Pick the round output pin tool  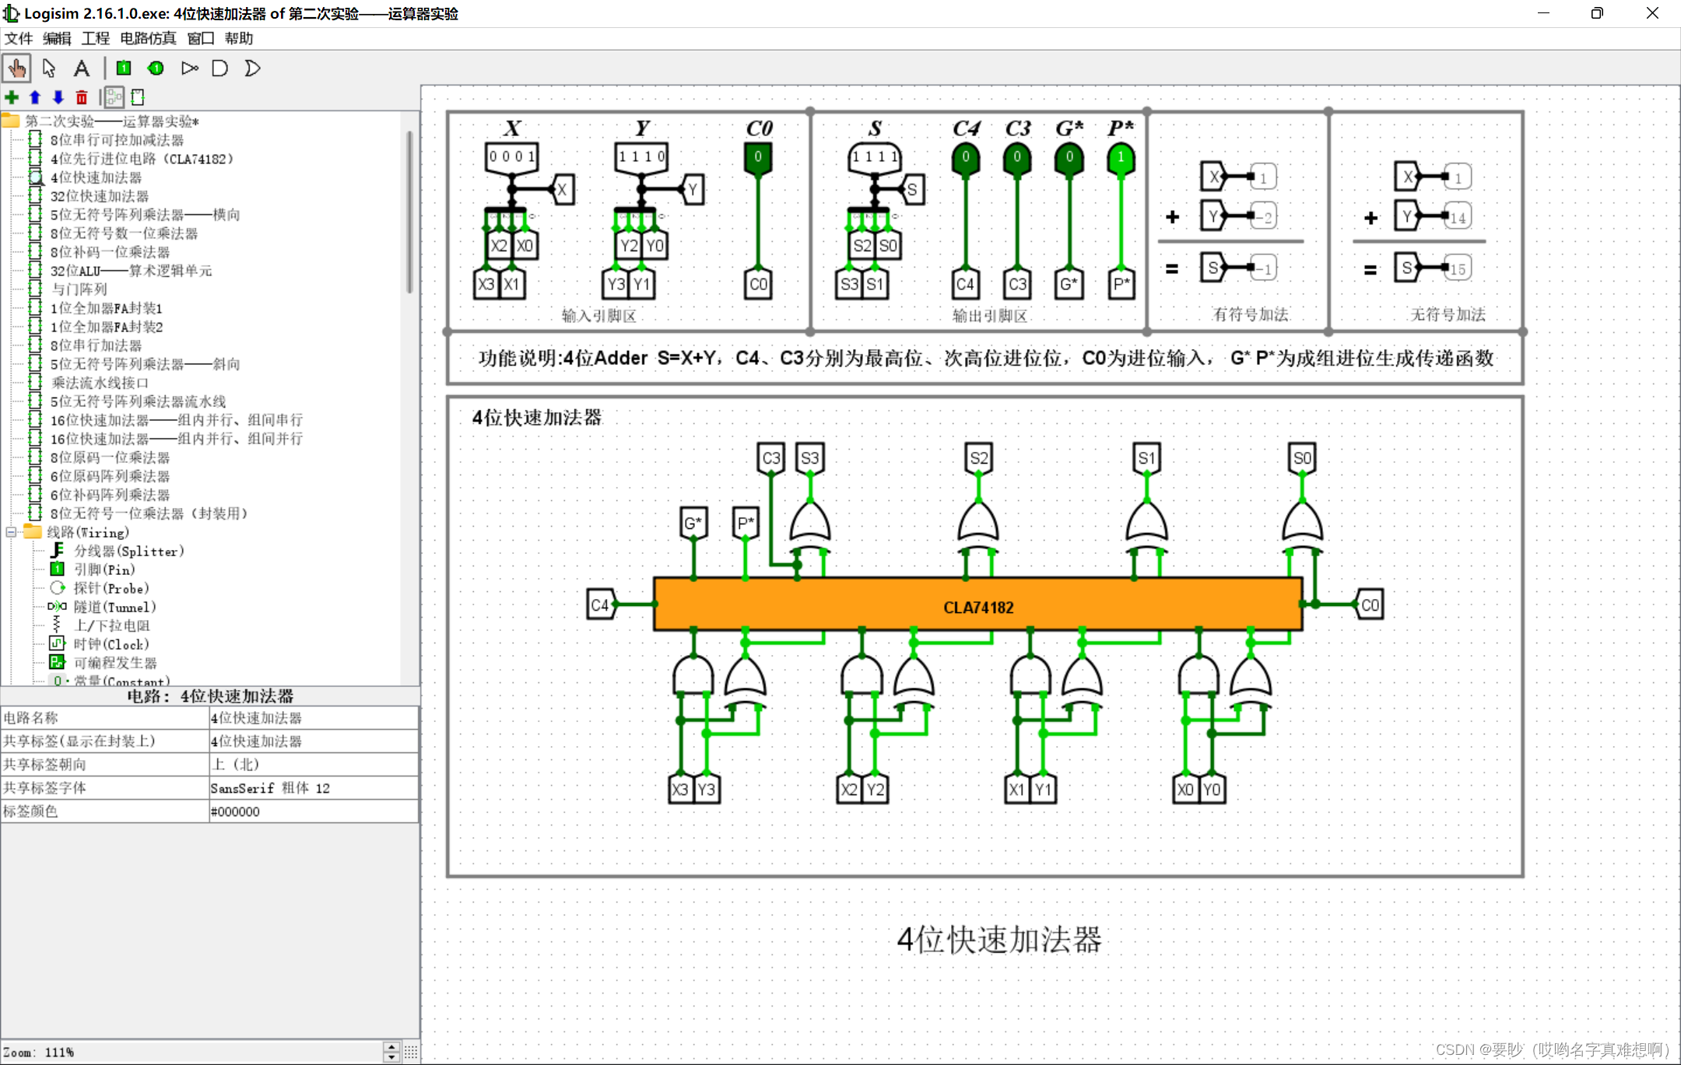point(156,68)
